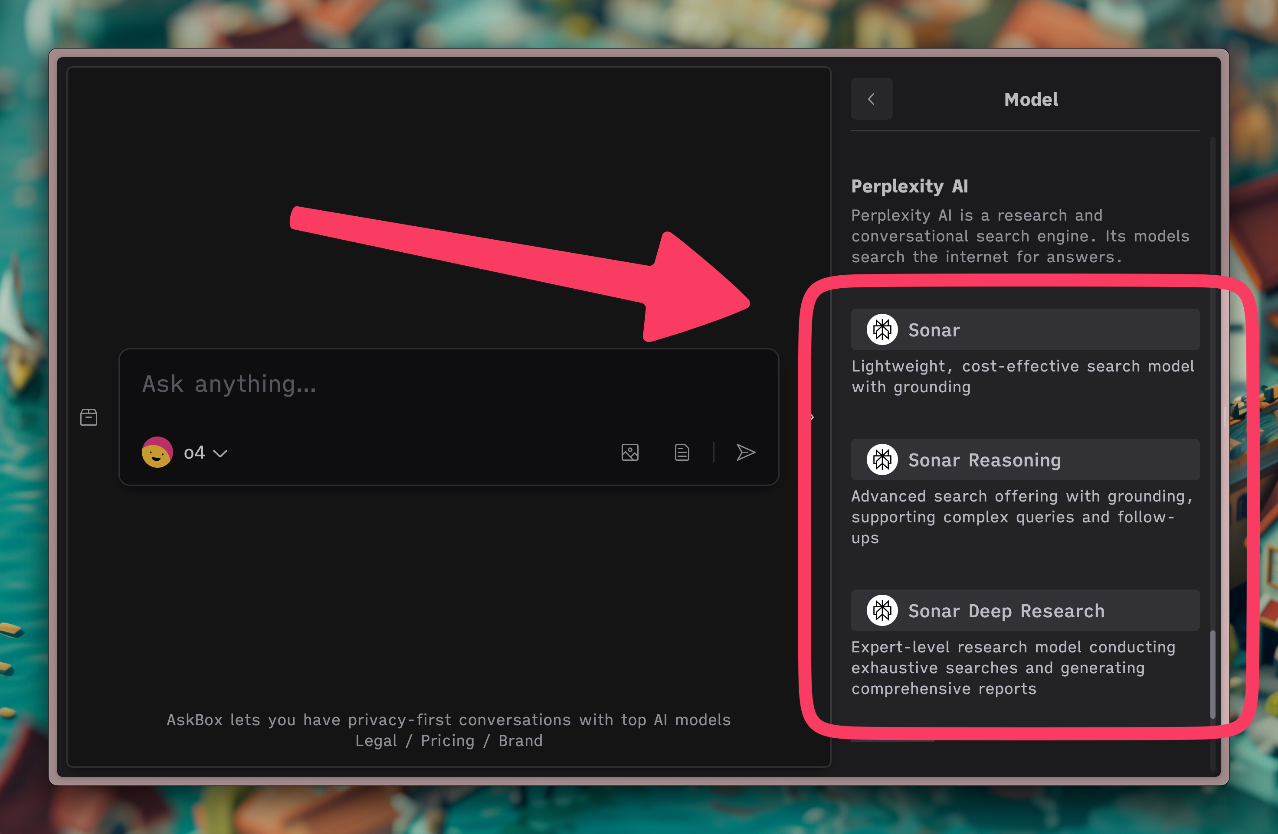
Task: Attach a document using the file icon
Action: [682, 453]
